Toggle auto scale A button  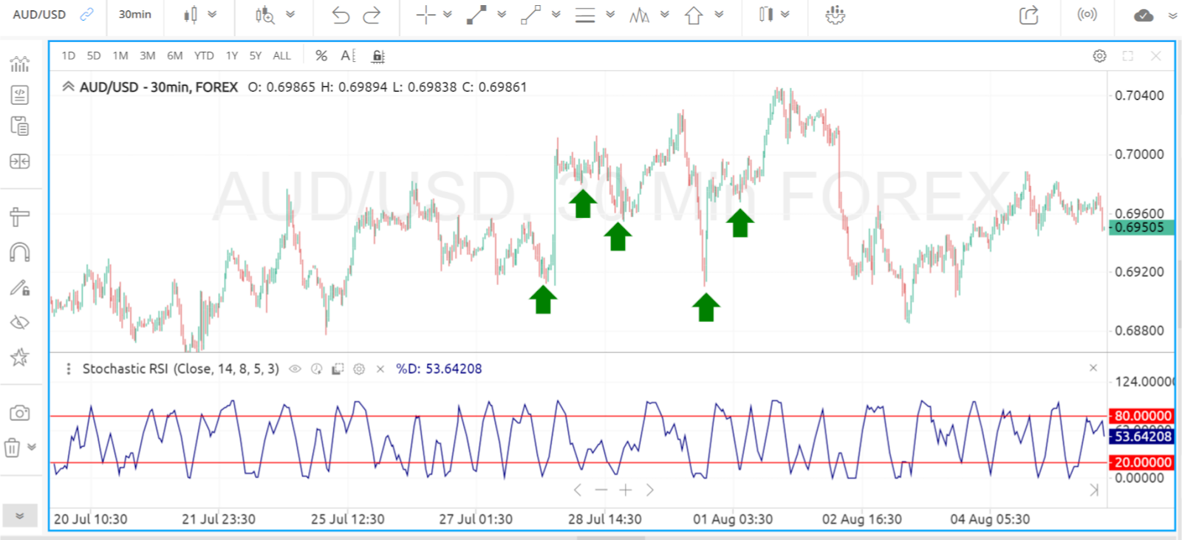pos(348,56)
